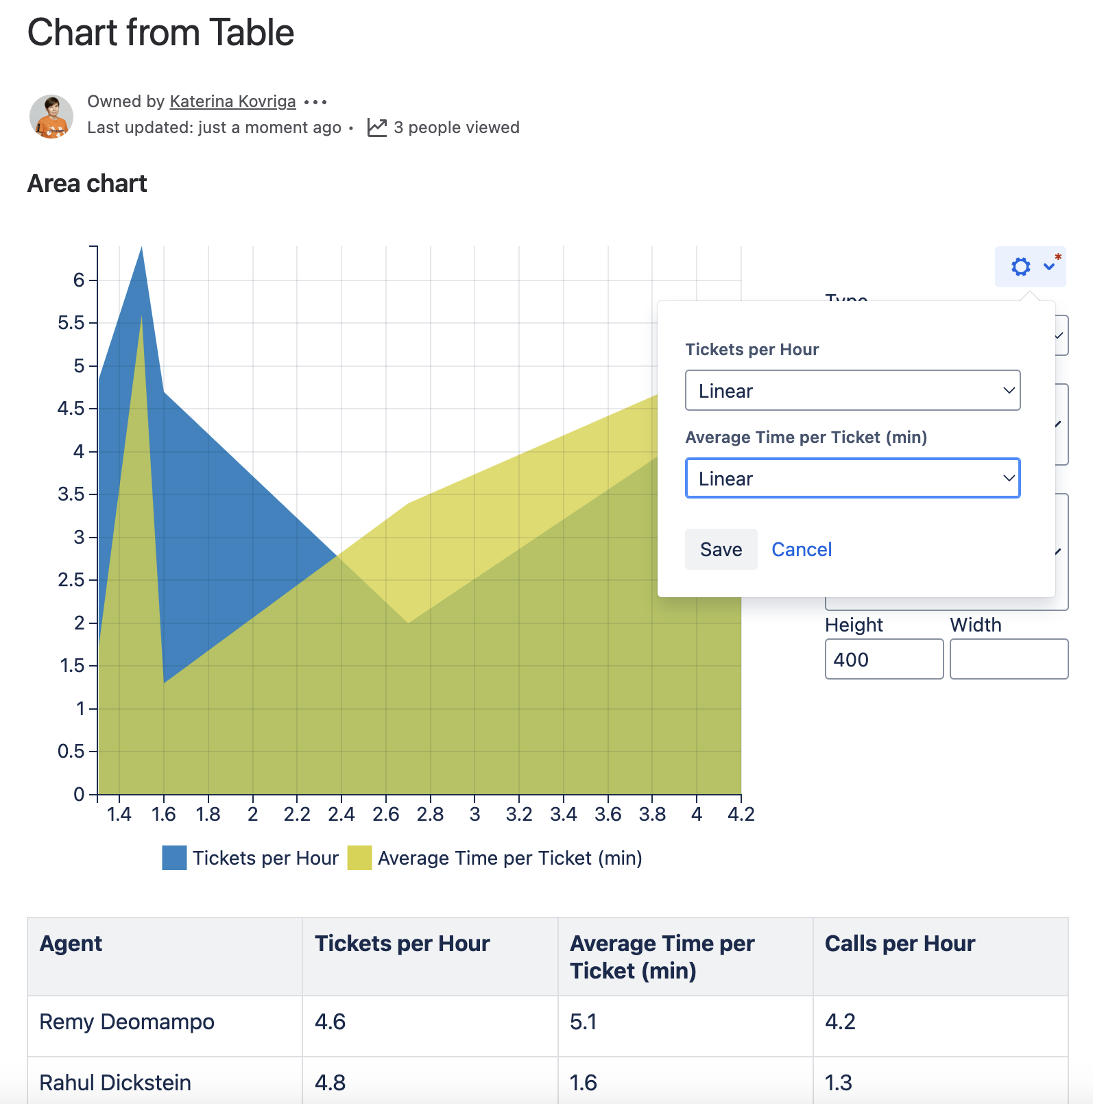1093x1104 pixels.
Task: Click the Calls per Hour column header
Action: pyautogui.click(x=900, y=944)
